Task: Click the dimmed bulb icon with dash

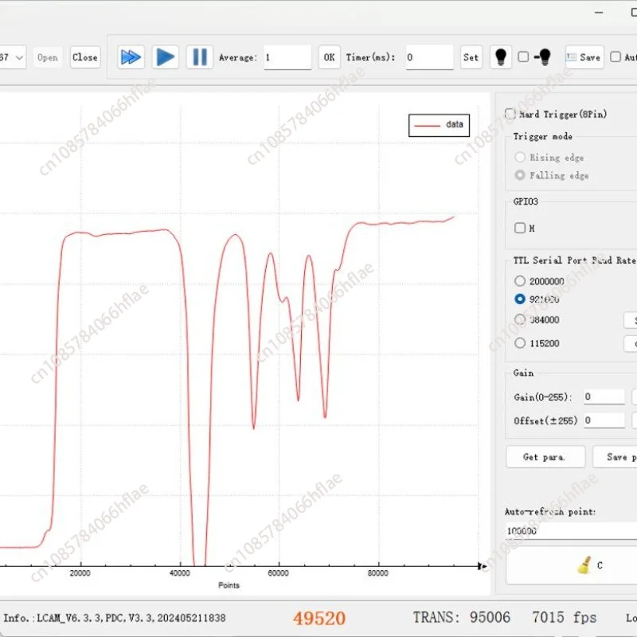Action: click(543, 57)
